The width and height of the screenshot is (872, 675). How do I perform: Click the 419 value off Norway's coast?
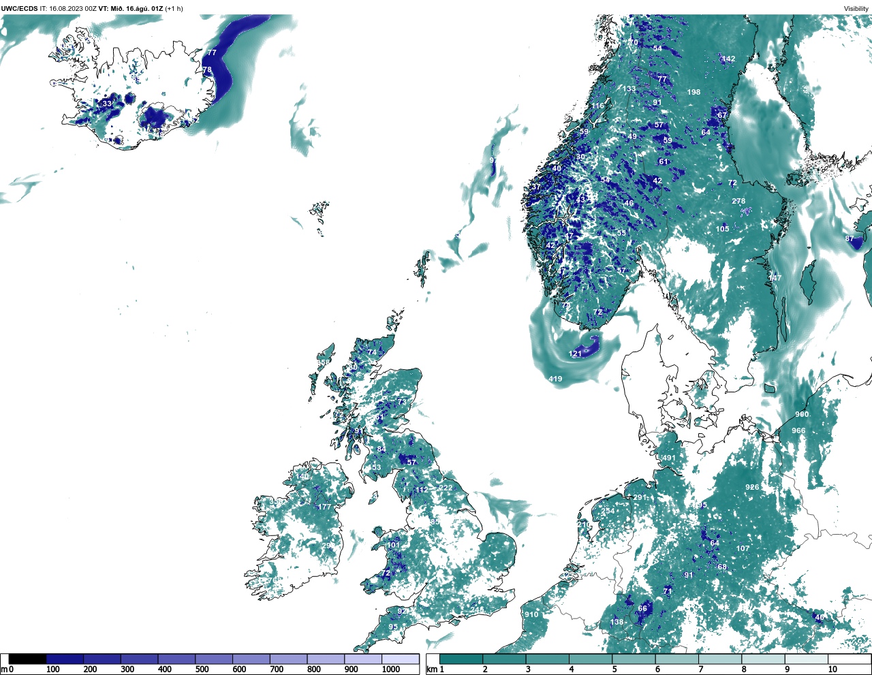555,379
